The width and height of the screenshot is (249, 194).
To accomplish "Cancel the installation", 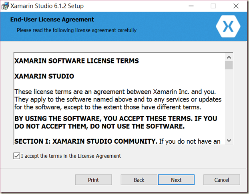I will click(x=222, y=180).
